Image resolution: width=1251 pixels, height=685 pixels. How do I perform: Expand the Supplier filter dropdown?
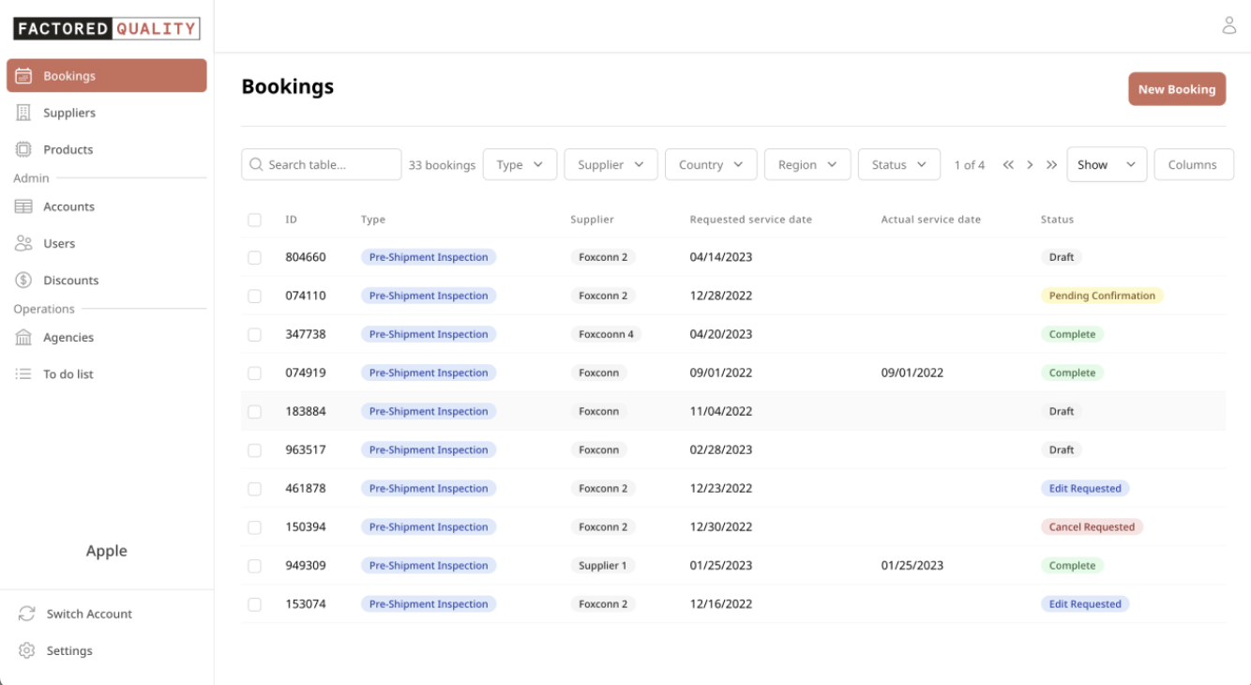pos(610,164)
